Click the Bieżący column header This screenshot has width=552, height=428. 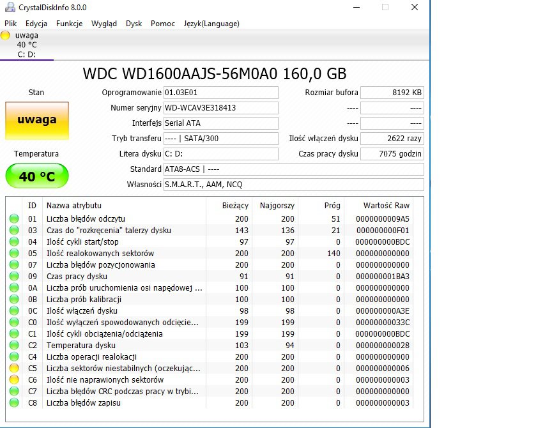tap(229, 206)
